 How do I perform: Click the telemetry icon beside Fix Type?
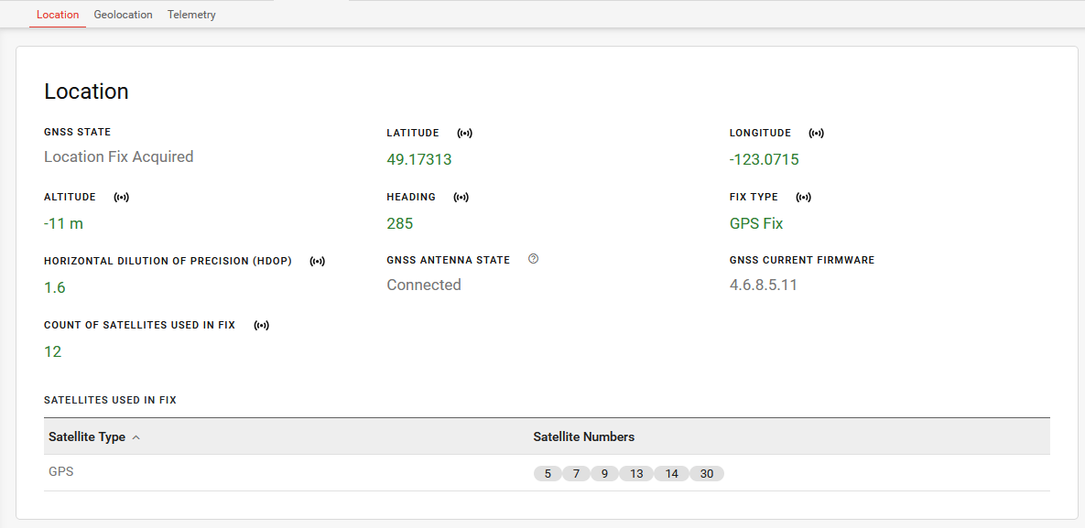coord(804,198)
